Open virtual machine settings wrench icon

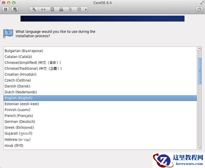point(34,9)
